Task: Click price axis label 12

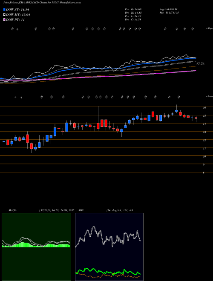Action: [x=204, y=140]
